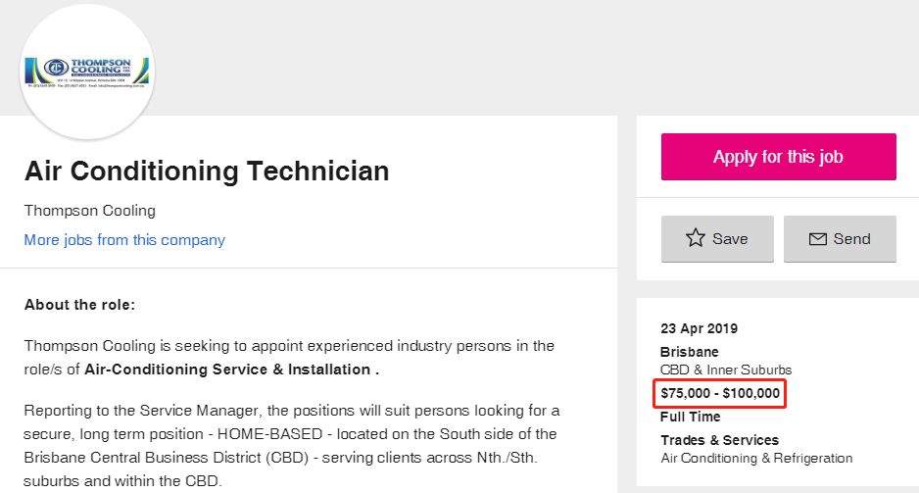Viewport: 919px width, 493px height.
Task: Select the Full Time work type
Action: [691, 417]
